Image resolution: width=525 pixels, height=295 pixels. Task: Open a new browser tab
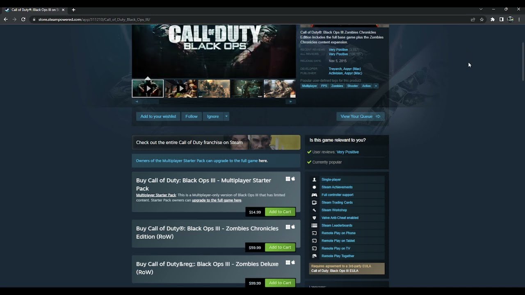click(x=73, y=9)
